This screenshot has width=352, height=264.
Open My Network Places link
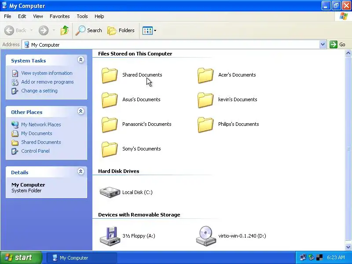[41, 125]
